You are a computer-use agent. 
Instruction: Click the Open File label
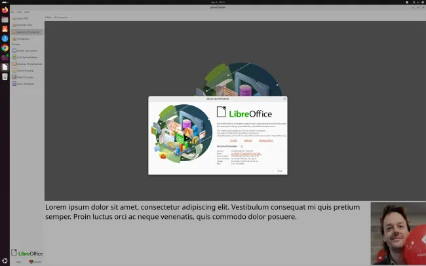[22, 18]
